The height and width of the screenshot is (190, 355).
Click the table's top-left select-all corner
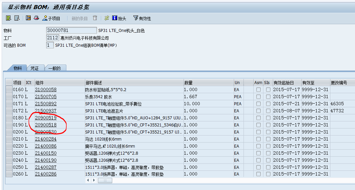pyautogui.click(x=9, y=82)
